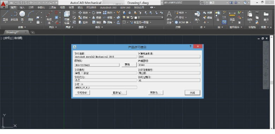275x134 pixels.
Task: Click the binoculars search icon in title bar
Action: pyautogui.click(x=202, y=2)
